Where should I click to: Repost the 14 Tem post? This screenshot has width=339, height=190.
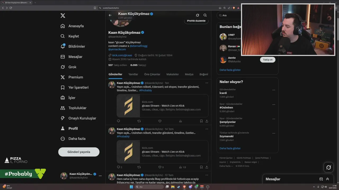coord(139,167)
